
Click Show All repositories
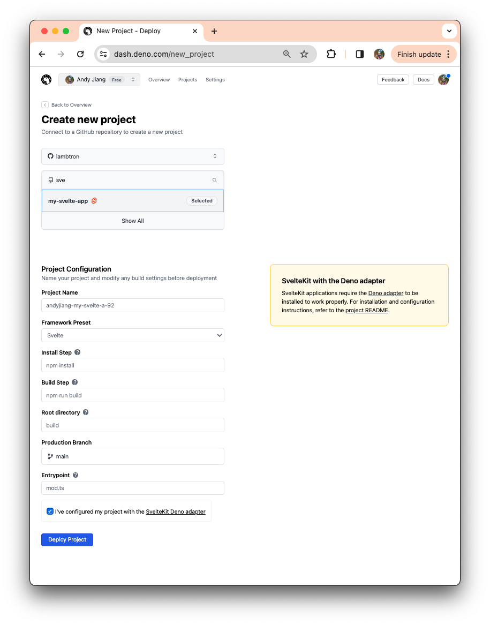tap(133, 221)
